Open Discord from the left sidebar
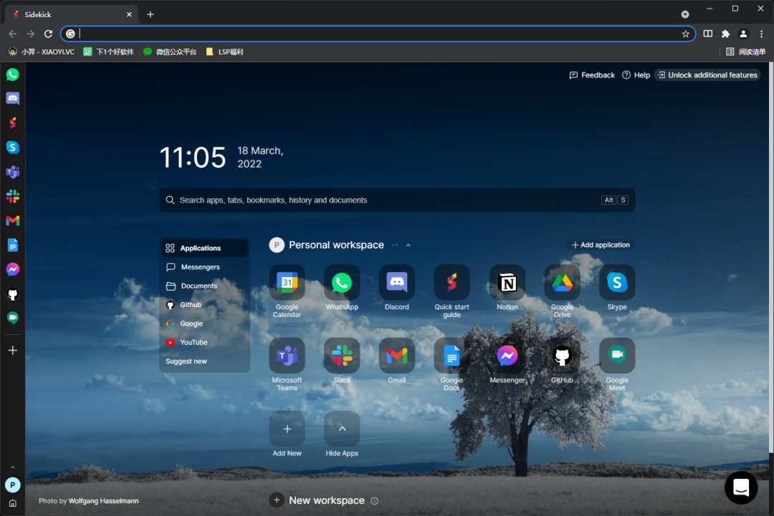This screenshot has height=516, width=774. pos(13,99)
